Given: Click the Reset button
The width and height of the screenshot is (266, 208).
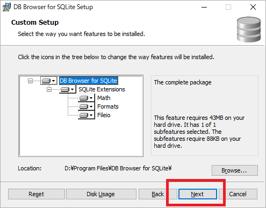Looking at the screenshot, I should [37, 194].
